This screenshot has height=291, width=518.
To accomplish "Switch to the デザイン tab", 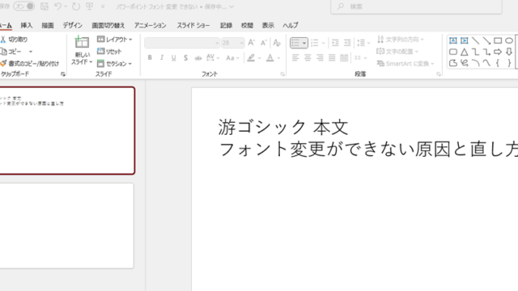I will tap(72, 25).
